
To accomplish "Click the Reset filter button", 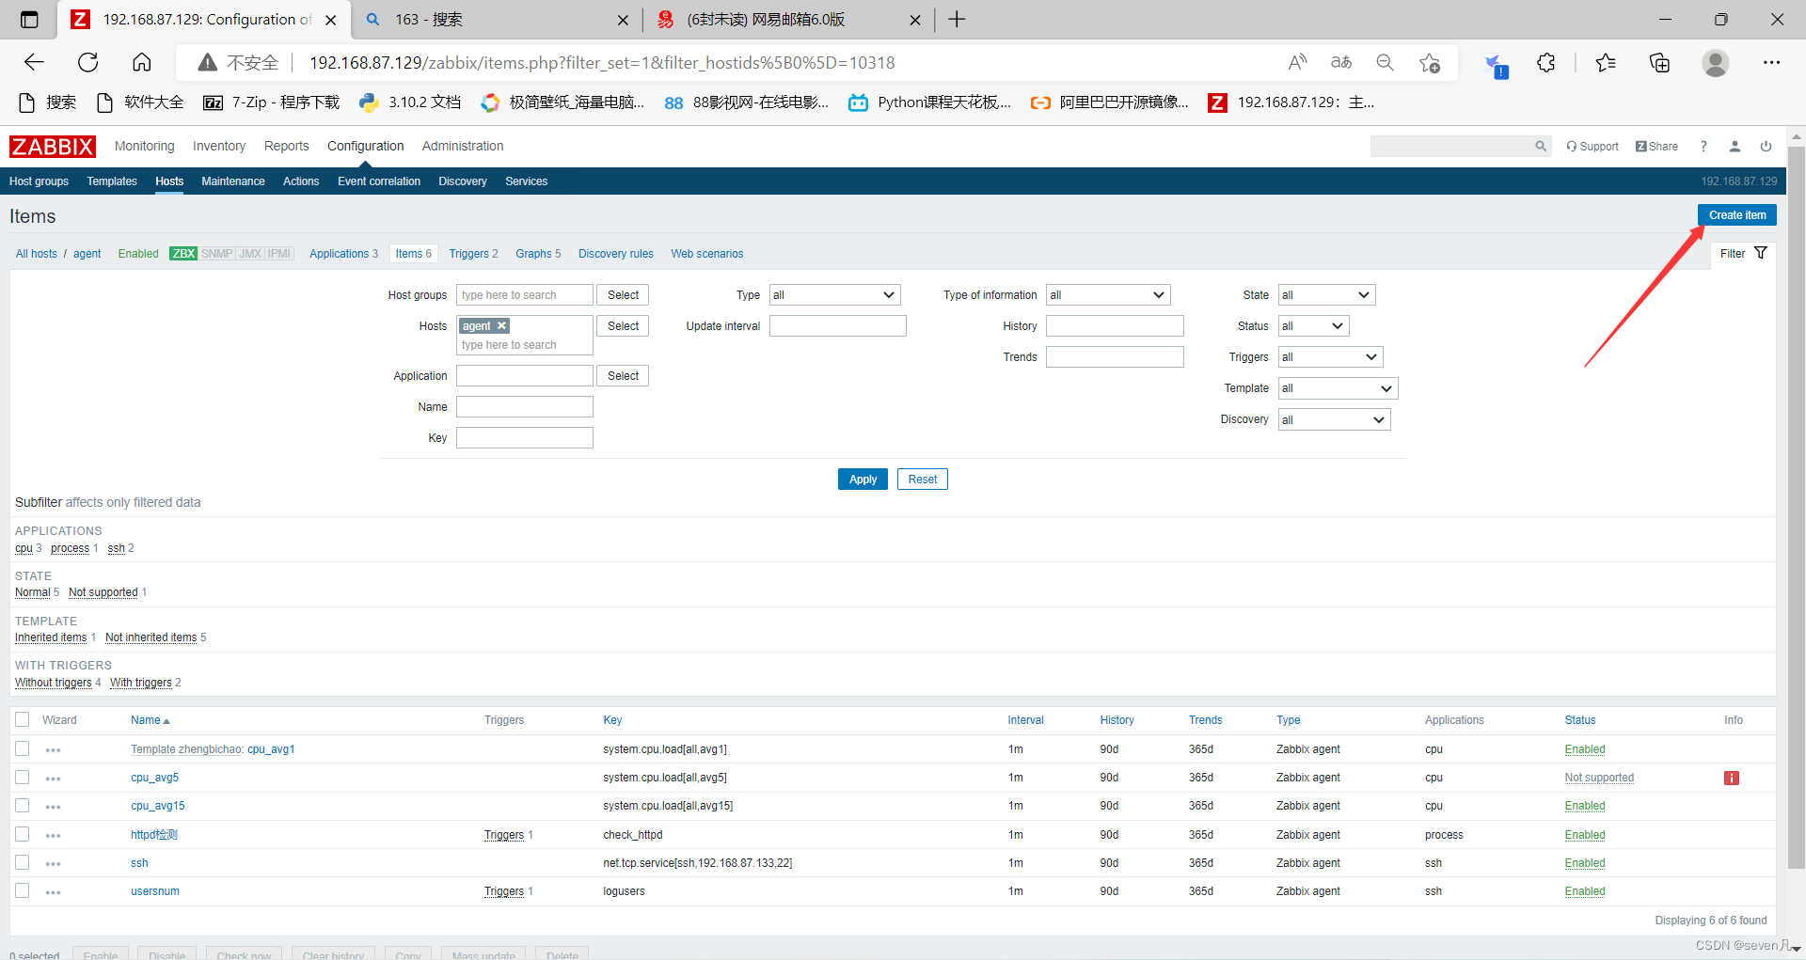I will [x=922, y=480].
